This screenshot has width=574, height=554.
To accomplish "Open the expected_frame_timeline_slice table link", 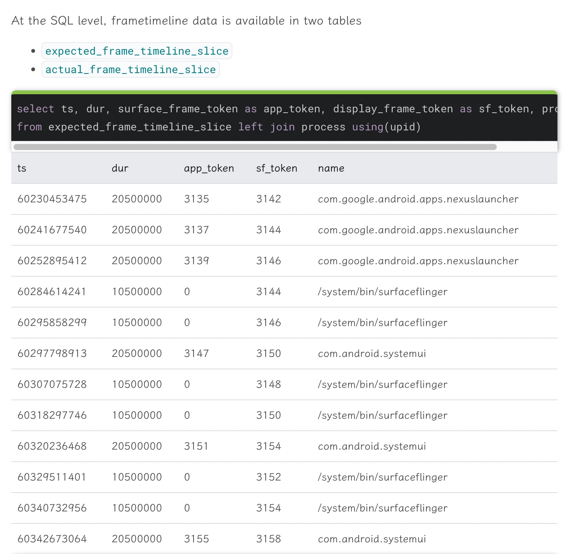I will click(x=136, y=51).
